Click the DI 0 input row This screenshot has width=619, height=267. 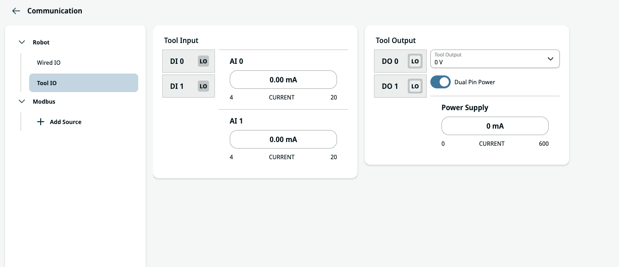pyautogui.click(x=177, y=61)
